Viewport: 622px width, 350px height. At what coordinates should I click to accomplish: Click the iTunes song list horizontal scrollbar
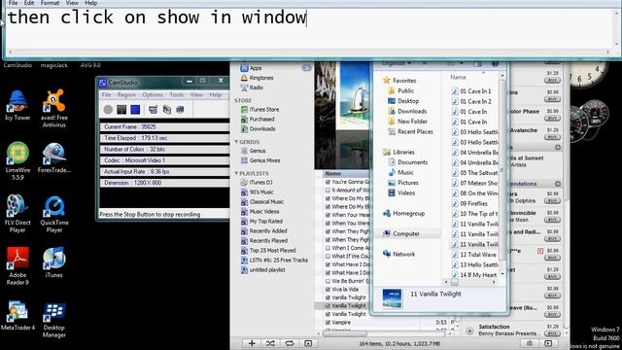click(x=344, y=333)
